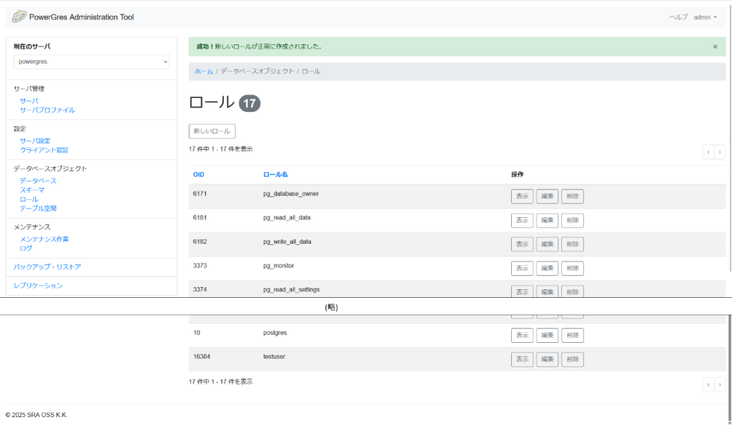Select ロール in the sidebar menu
The width and height of the screenshot is (732, 425).
click(29, 199)
